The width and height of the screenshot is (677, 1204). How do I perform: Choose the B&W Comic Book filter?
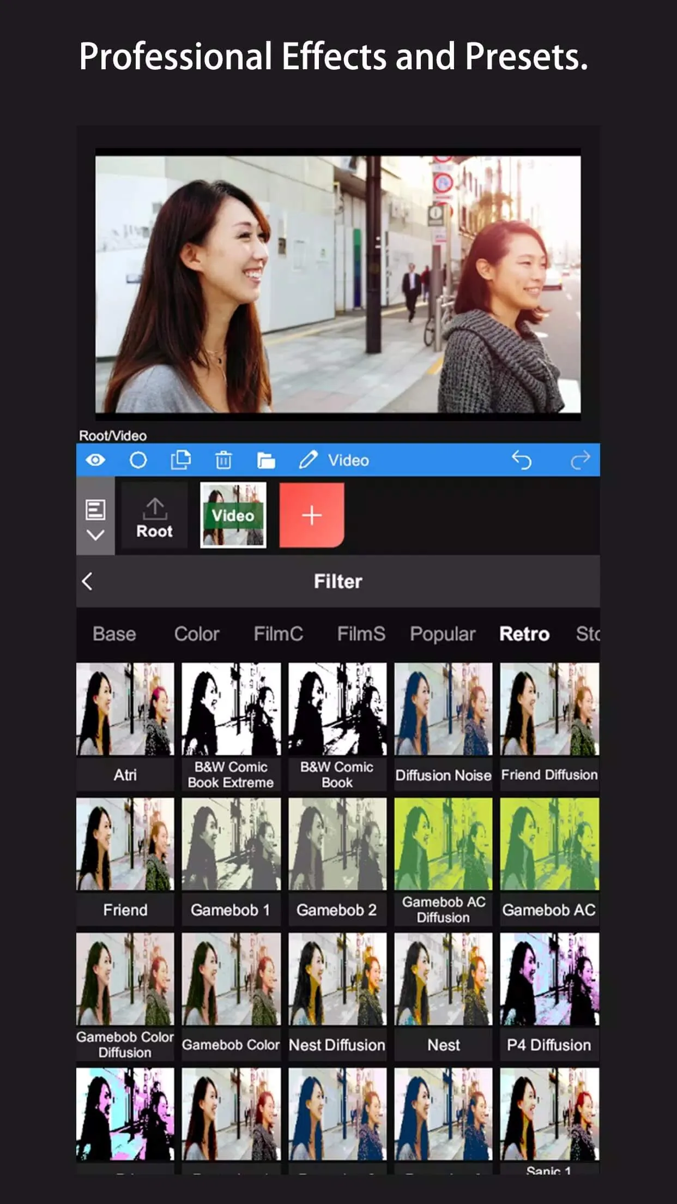point(337,726)
